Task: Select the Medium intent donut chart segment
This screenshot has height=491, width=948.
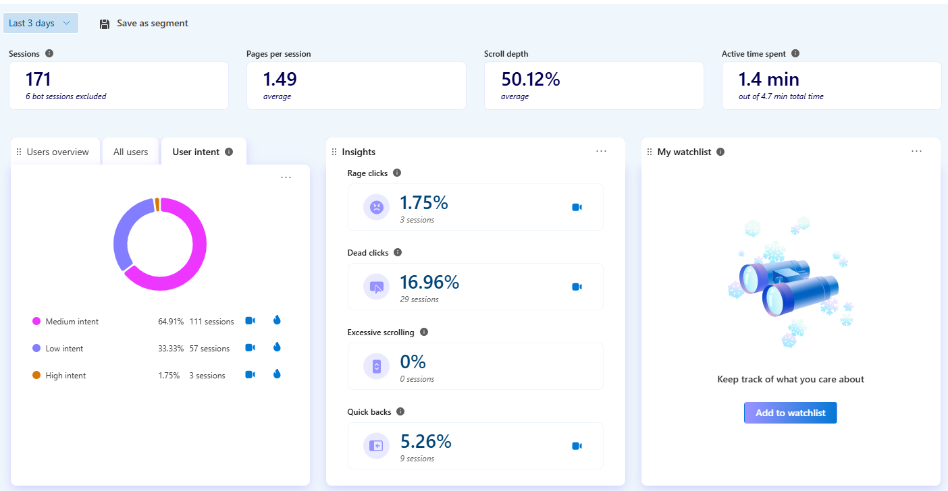Action: pos(198,233)
